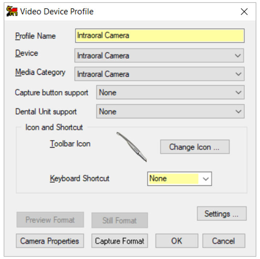
Task: Click the Capture Format button
Action: (x=120, y=241)
